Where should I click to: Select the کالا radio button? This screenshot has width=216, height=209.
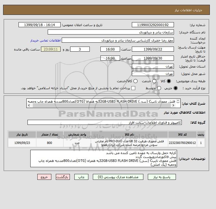tap(169, 81)
